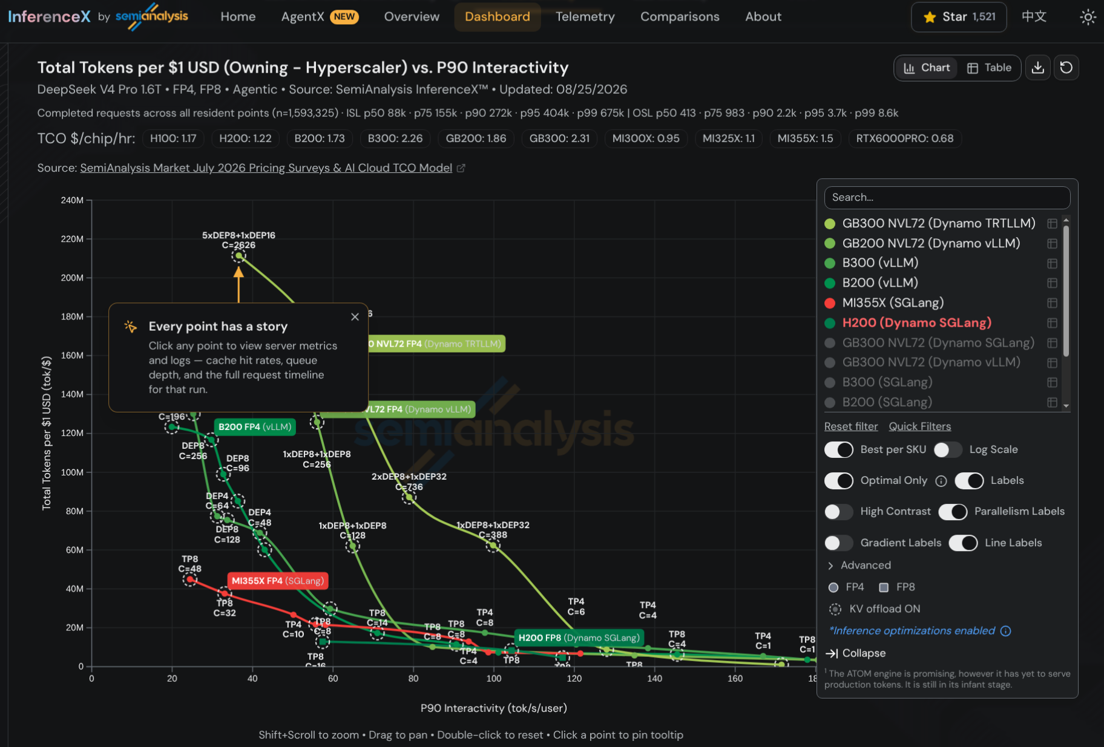The width and height of the screenshot is (1104, 747).
Task: Open the Comparisons nav item
Action: tap(680, 17)
